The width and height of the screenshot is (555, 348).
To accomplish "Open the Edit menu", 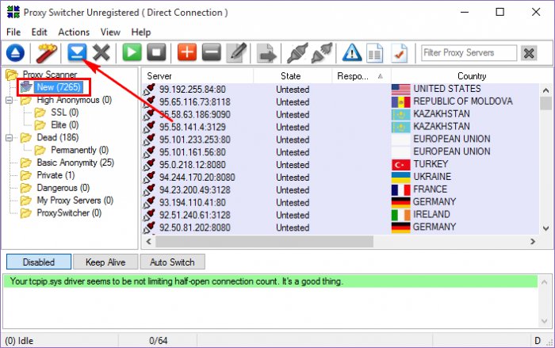I will click(39, 33).
